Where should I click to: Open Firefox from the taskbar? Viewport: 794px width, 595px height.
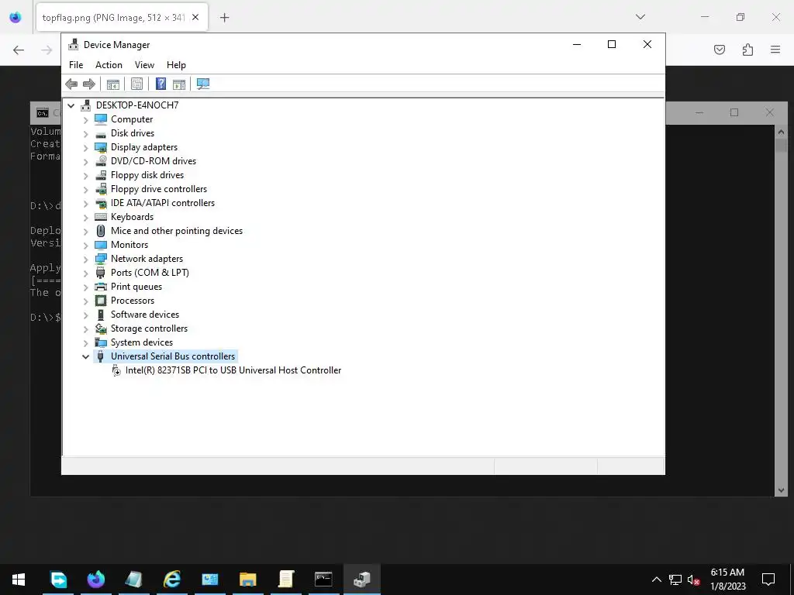95,579
